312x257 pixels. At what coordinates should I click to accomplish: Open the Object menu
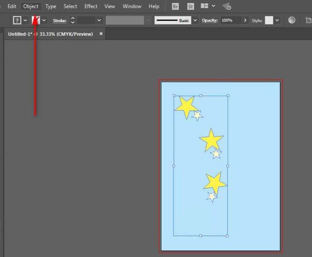click(x=31, y=6)
